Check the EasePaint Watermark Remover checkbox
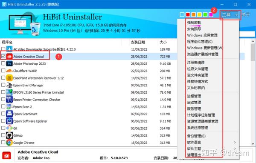 click(x=3, y=77)
